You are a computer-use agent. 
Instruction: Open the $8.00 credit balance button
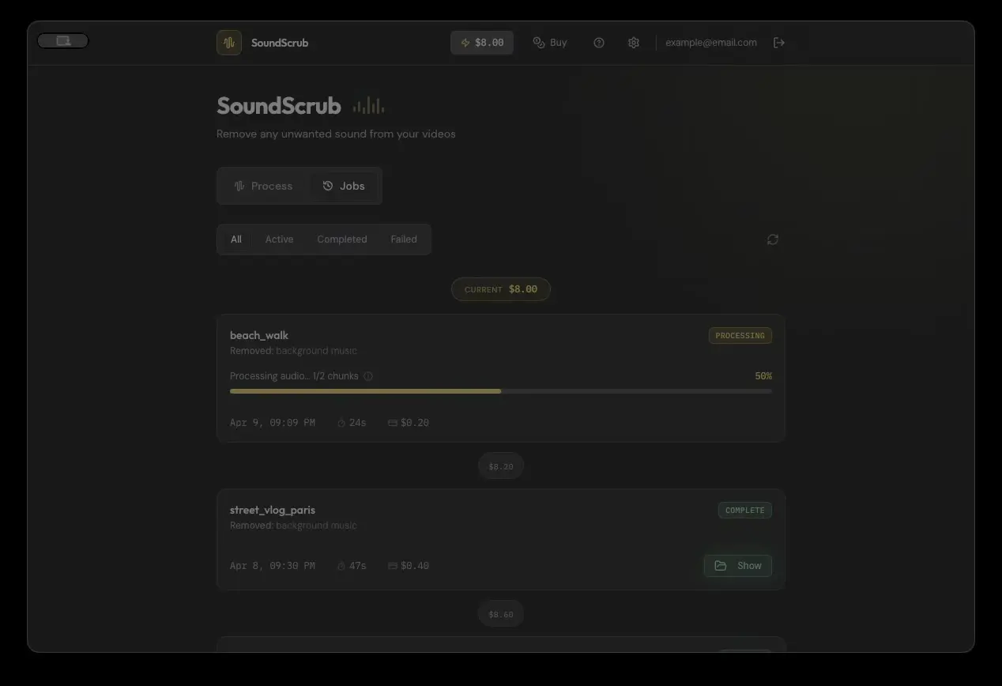point(482,43)
